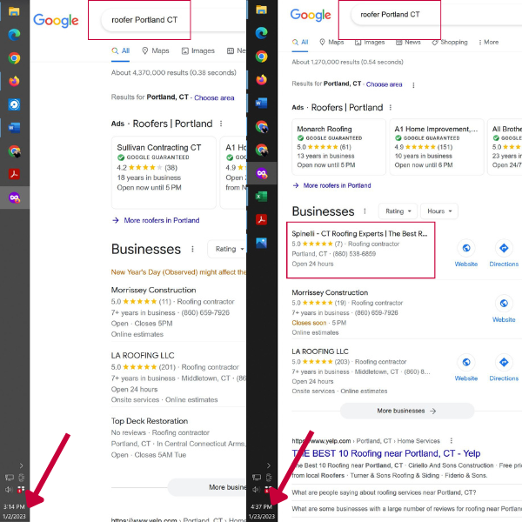Open More roofers in Portland, left screenshot
Screen dimensions: 522x522
[x=156, y=220]
